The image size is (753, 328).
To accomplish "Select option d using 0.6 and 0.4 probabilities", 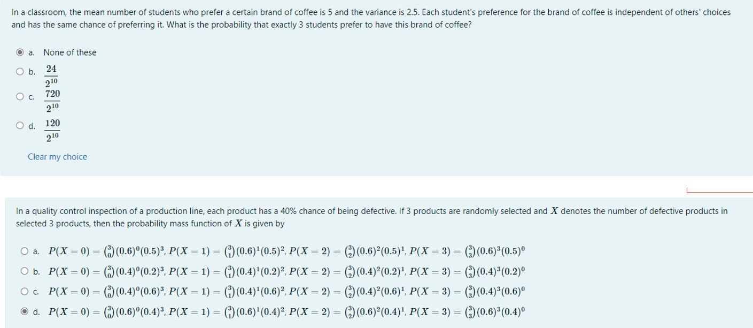I will click(24, 311).
